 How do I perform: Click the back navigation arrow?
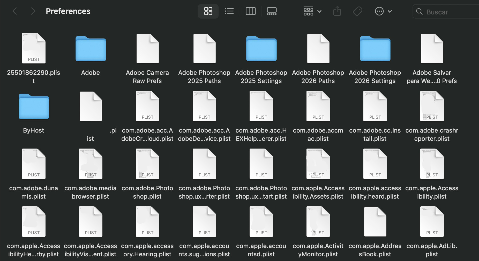tap(15, 11)
